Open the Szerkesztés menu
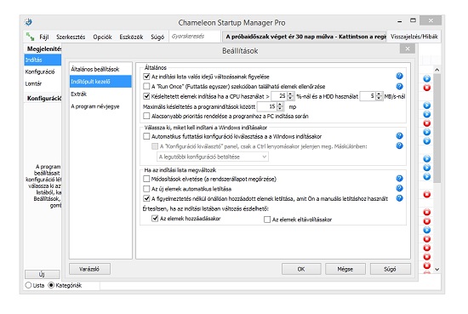The width and height of the screenshot is (468, 314). click(x=71, y=37)
